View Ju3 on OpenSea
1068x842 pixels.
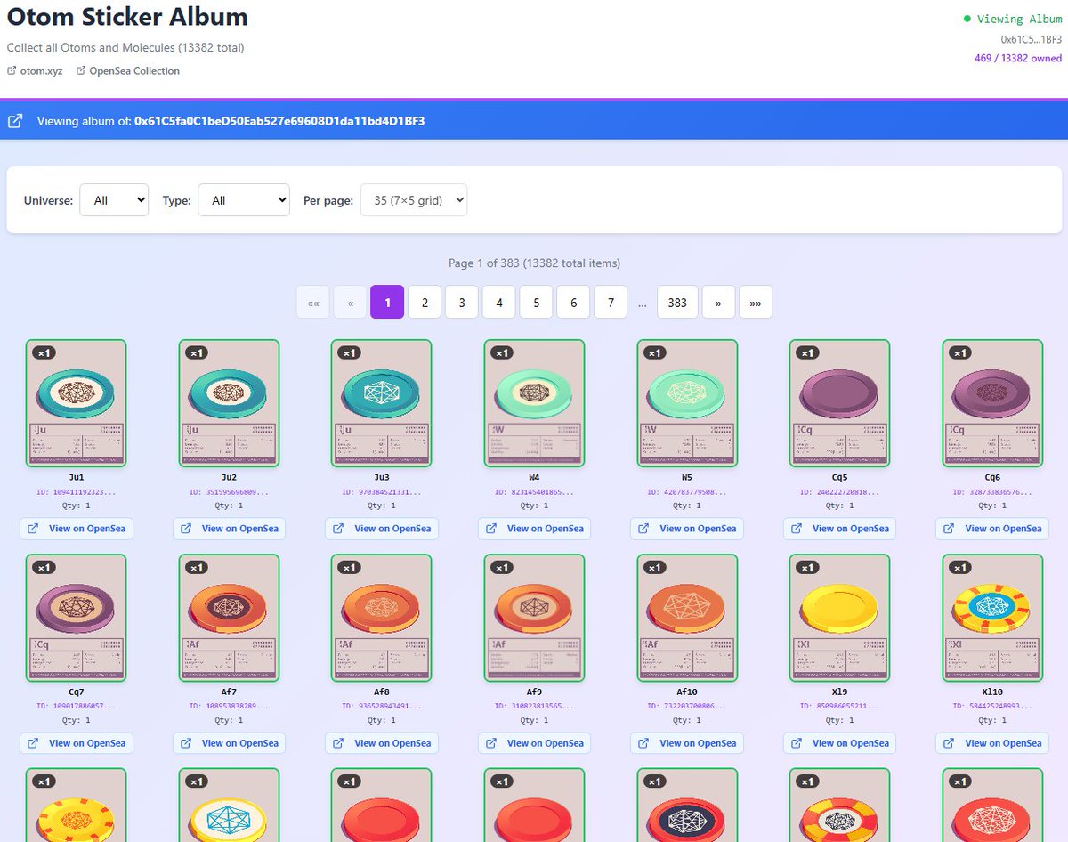[382, 529]
